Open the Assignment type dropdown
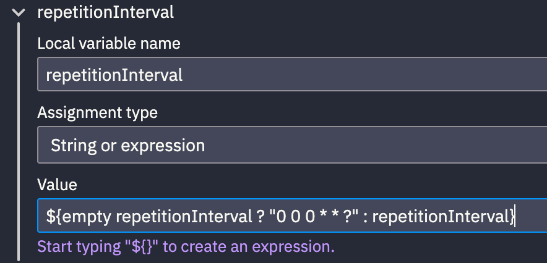This screenshot has width=547, height=263. coord(292,144)
